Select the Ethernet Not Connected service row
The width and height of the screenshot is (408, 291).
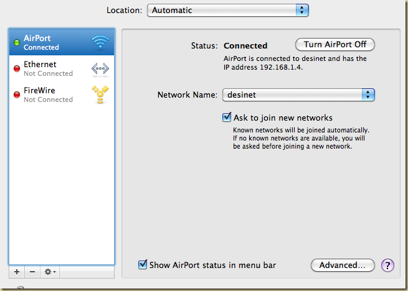pyautogui.click(x=62, y=68)
